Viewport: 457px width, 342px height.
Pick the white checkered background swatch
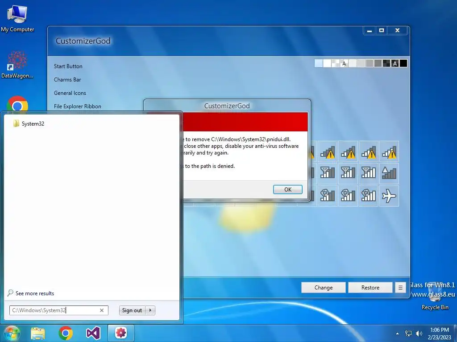(x=336, y=63)
